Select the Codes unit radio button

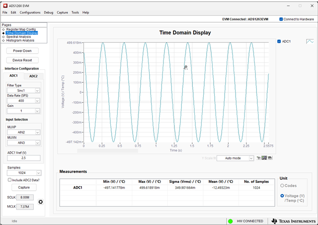(282, 186)
